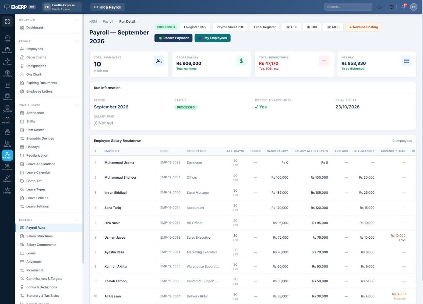Viewport: 423px width, 304px height.
Task: Generate the MCB bank file
Action: point(333,27)
